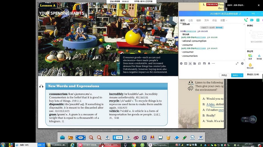Viewport: 263px width, 147px height.
Task: Select the red link chain tool
Action: pos(136,138)
